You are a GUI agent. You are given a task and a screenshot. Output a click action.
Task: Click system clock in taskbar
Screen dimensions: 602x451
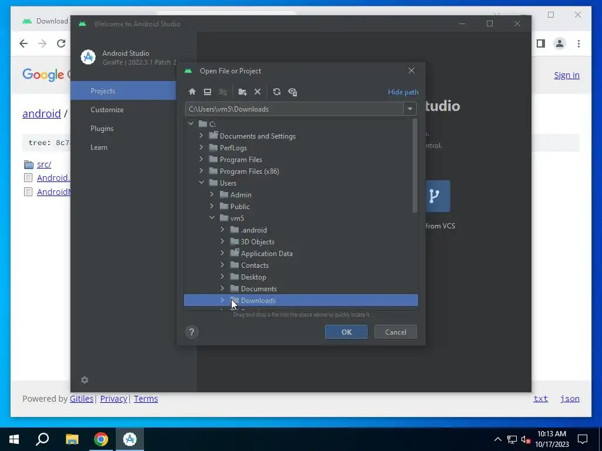click(551, 439)
